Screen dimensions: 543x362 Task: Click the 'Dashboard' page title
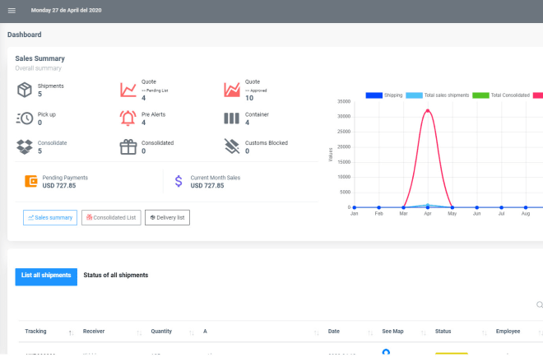[24, 35]
